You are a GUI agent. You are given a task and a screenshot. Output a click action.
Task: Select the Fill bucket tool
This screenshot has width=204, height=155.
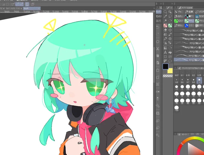[x=170, y=52]
